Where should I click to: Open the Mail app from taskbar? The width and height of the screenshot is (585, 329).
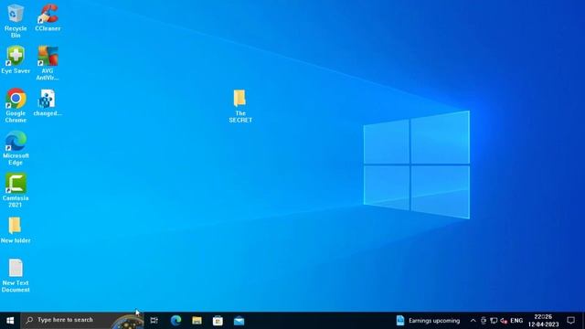point(239,321)
